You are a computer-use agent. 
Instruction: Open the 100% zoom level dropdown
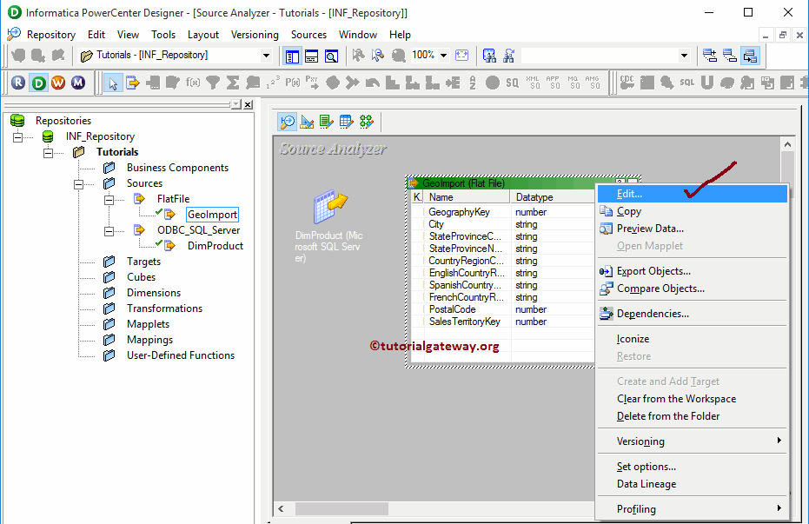(x=443, y=56)
